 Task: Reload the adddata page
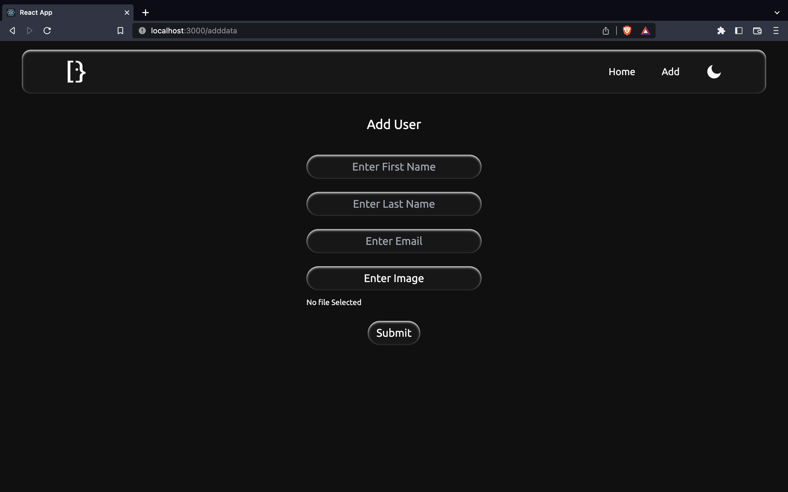click(47, 30)
